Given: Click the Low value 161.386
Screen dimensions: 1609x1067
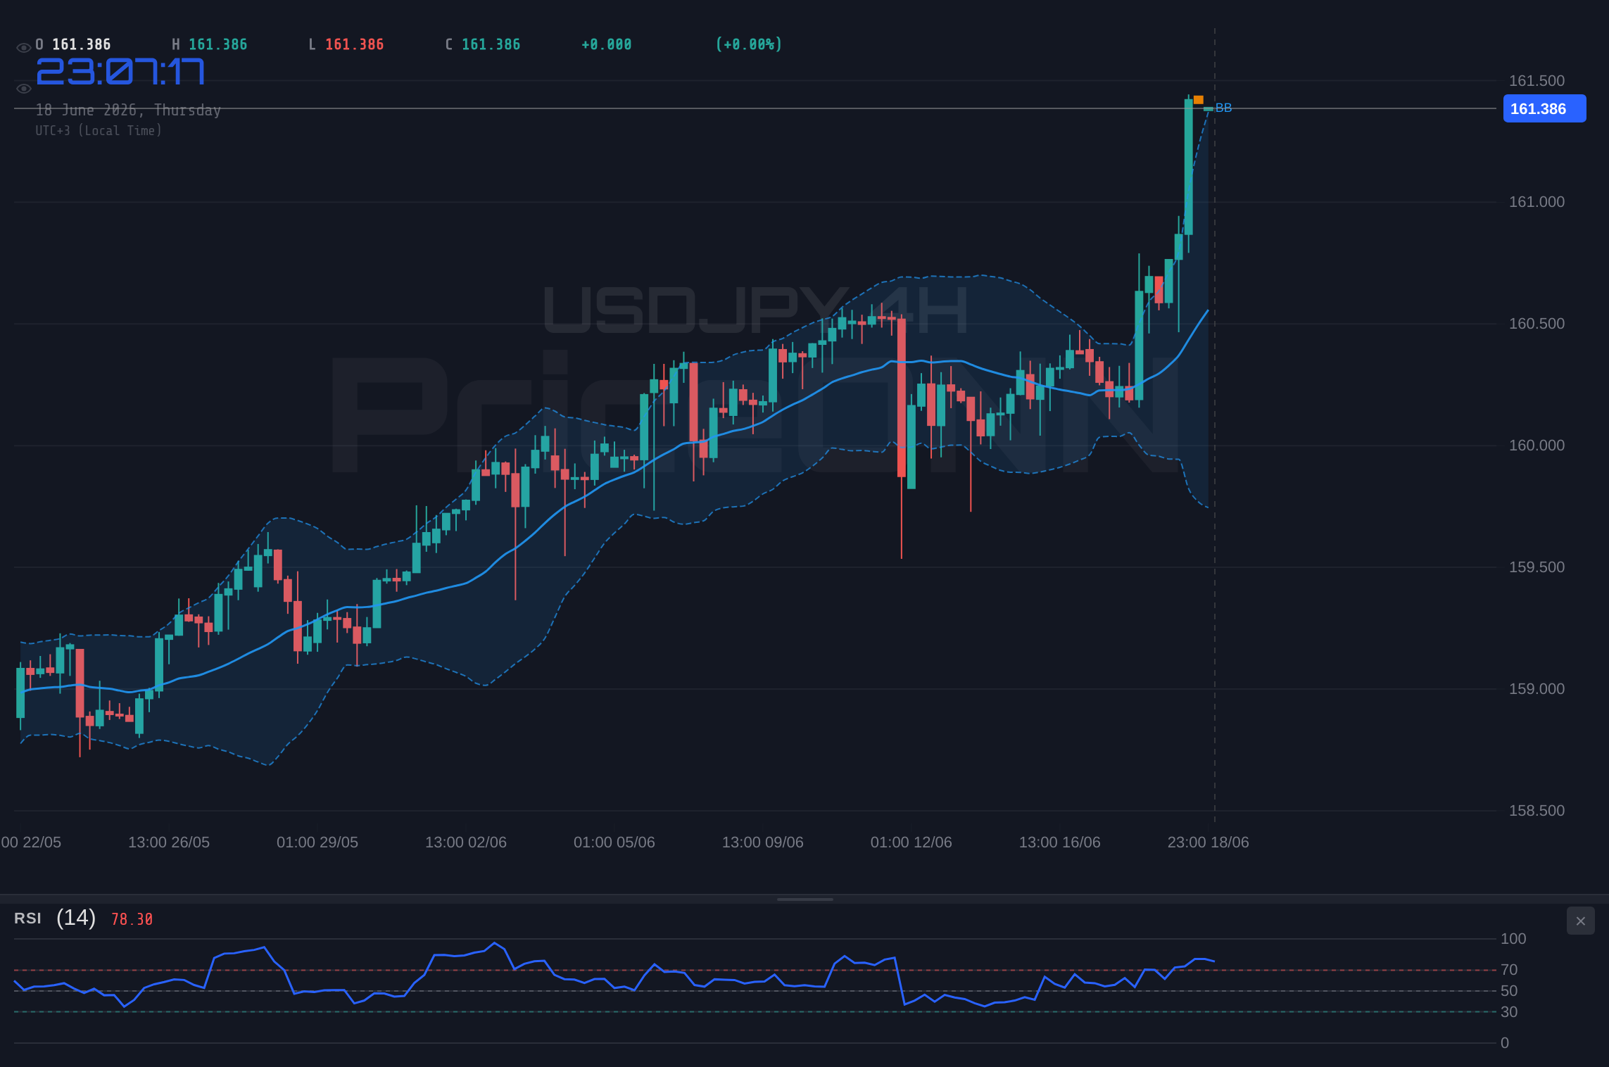Looking at the screenshot, I should 355,44.
